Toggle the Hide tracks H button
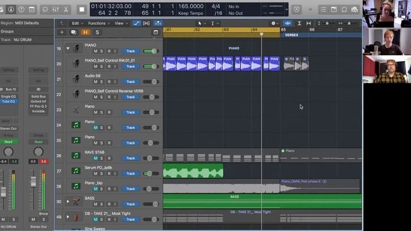Screen dimensions: 411x231 pyautogui.click(x=85, y=32)
